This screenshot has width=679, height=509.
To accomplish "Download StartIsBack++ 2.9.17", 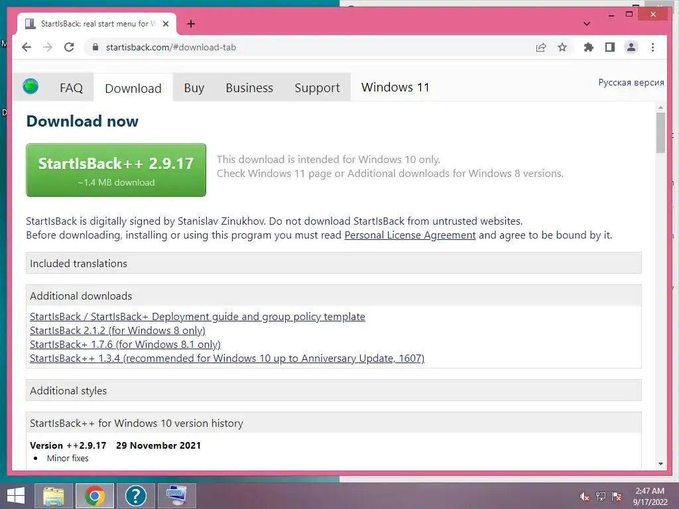I will [116, 170].
